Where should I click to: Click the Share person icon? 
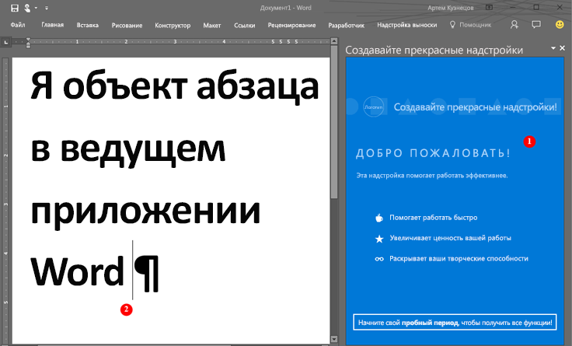pos(514,24)
